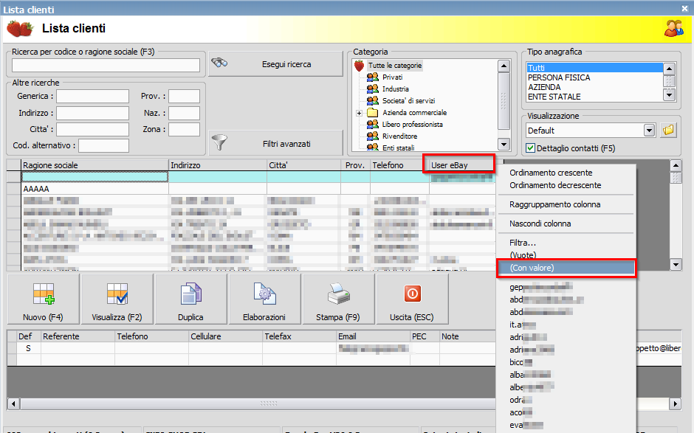Select Libero professionista category

click(x=413, y=124)
